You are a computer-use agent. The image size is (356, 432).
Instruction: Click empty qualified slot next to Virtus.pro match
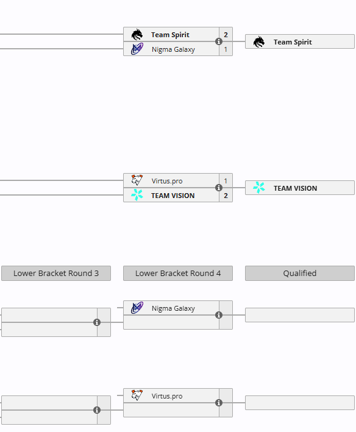click(300, 403)
